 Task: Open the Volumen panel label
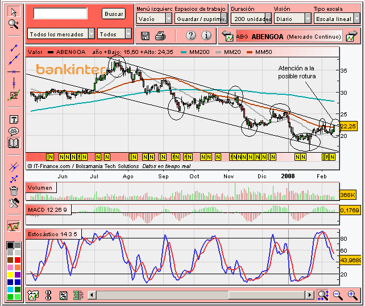(x=40, y=188)
